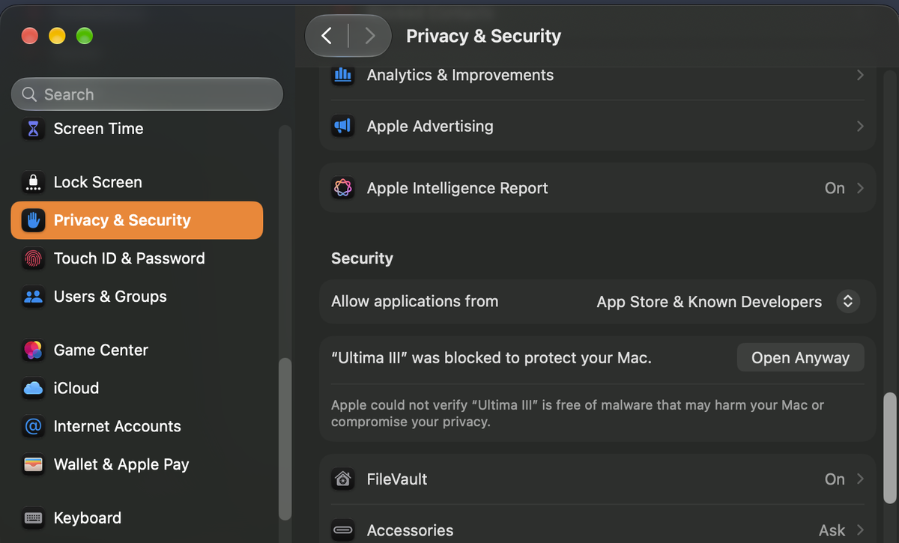This screenshot has height=543, width=899.
Task: Click the Lock Screen icon in sidebar
Action: pyautogui.click(x=33, y=182)
